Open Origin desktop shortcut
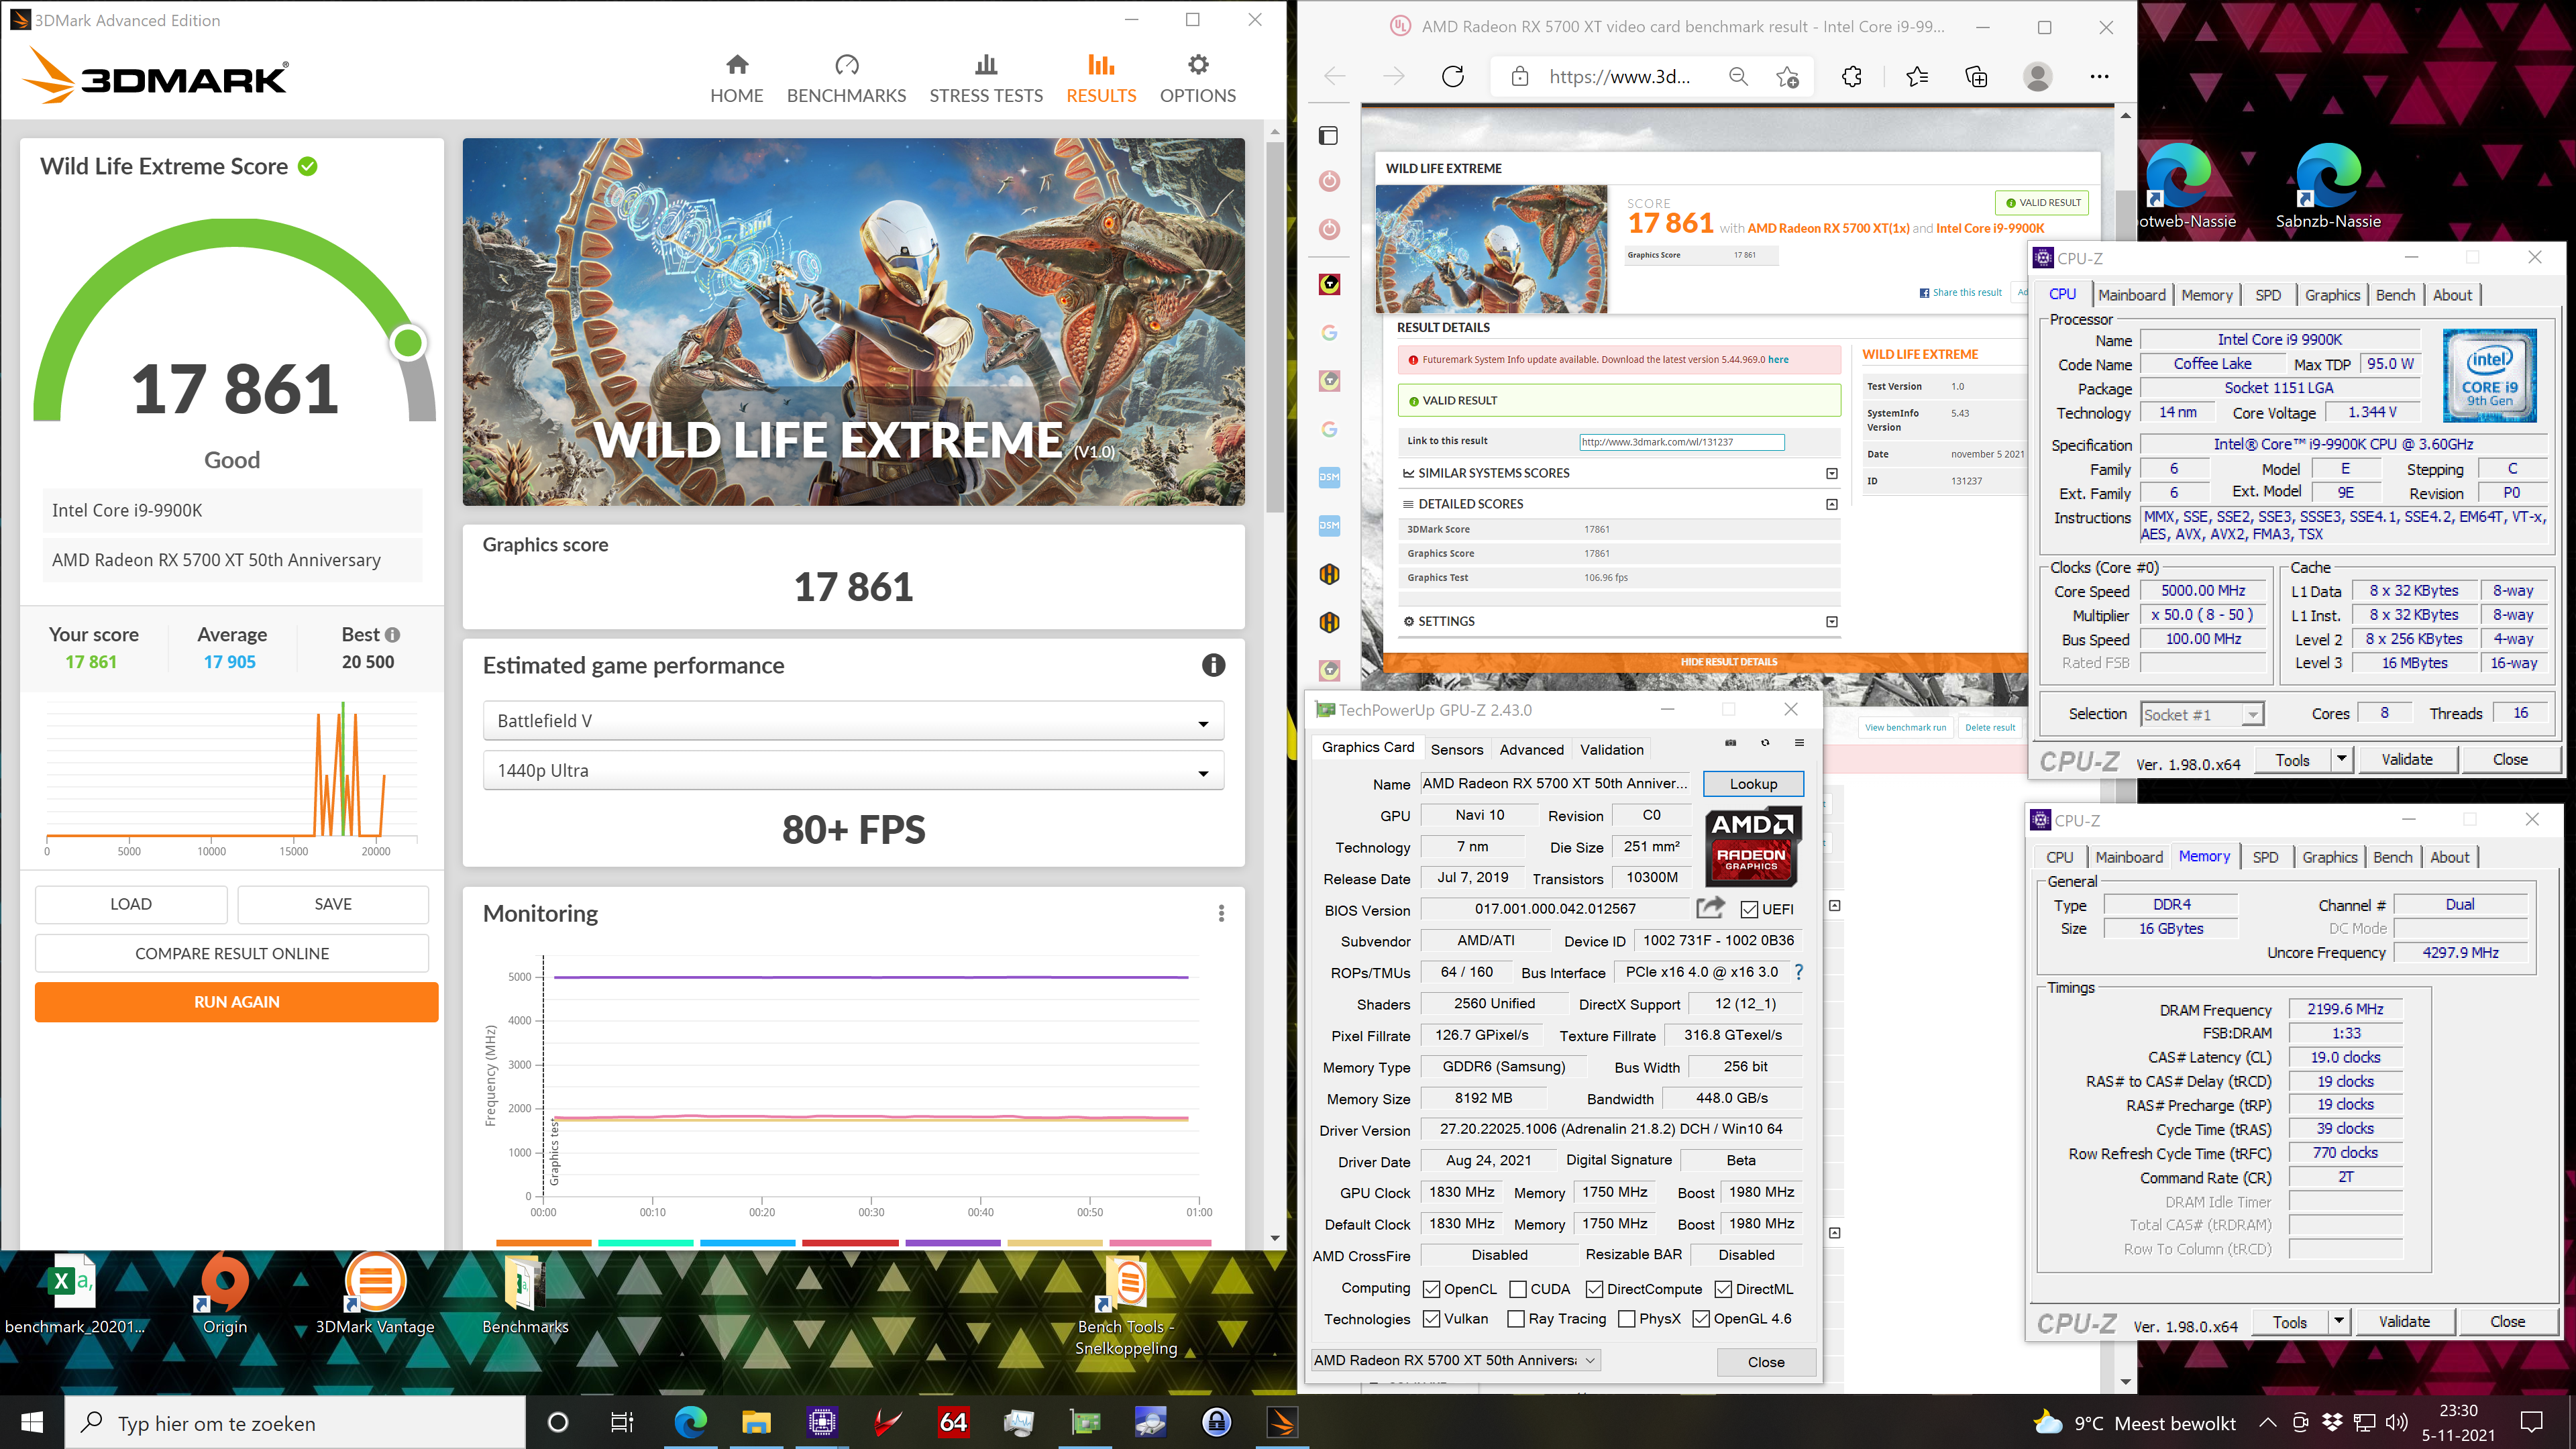 (x=225, y=1294)
